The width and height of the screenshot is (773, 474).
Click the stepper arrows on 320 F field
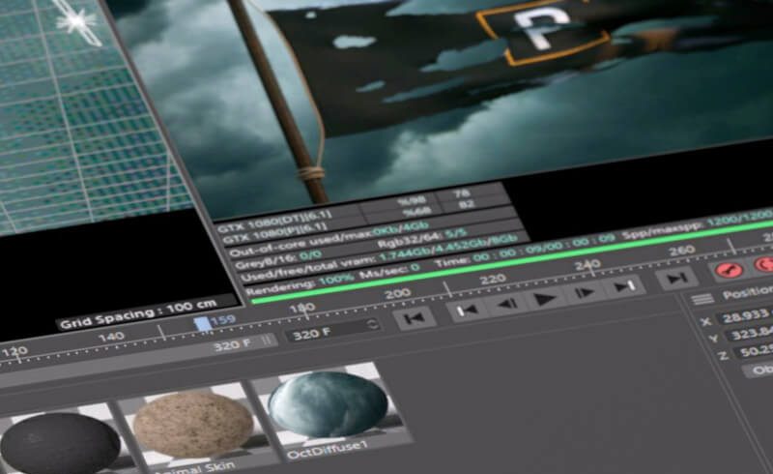373,324
